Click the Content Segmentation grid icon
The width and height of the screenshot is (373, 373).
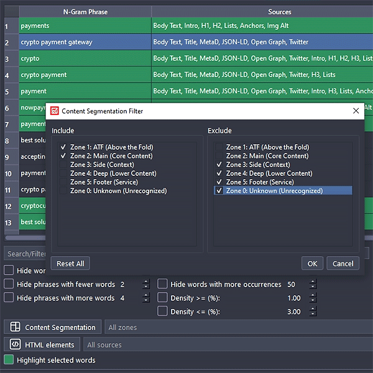tap(14, 328)
